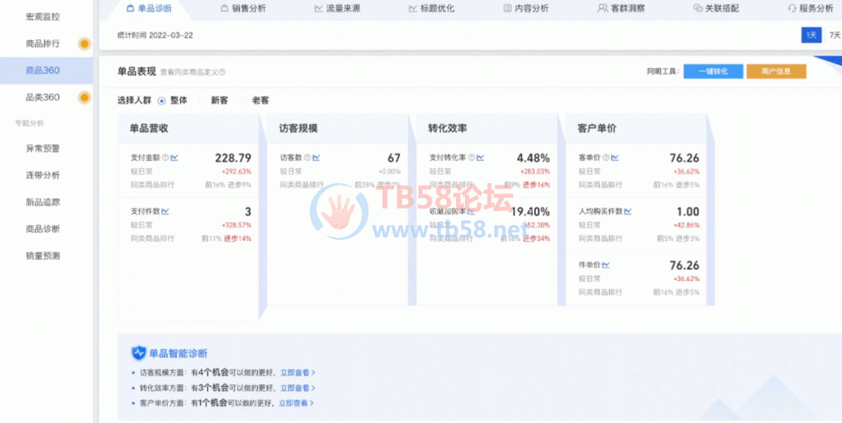
Task: Click the 统计时间 2022-03-22 date
Action: coord(155,35)
